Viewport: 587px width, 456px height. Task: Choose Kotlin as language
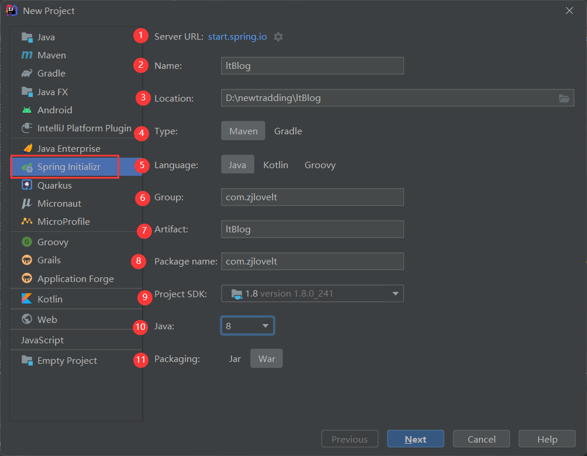[275, 165]
